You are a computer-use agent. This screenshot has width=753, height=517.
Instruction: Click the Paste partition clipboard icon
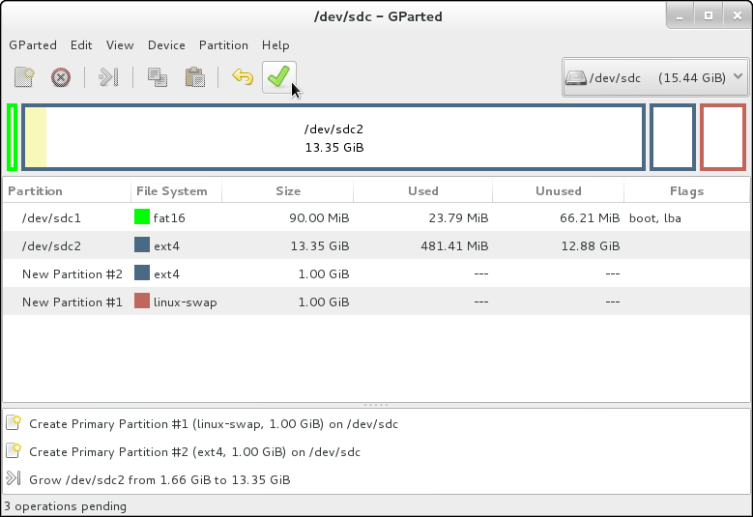tap(194, 77)
